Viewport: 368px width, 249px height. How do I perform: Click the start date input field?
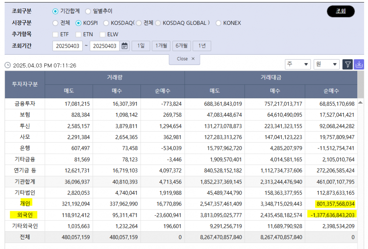(68, 46)
